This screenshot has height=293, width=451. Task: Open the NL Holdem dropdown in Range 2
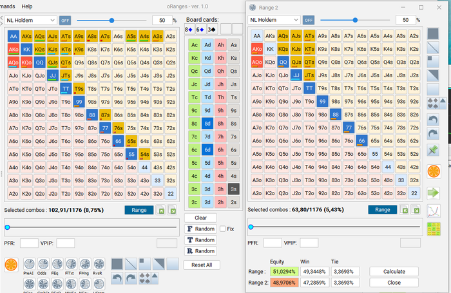[274, 20]
